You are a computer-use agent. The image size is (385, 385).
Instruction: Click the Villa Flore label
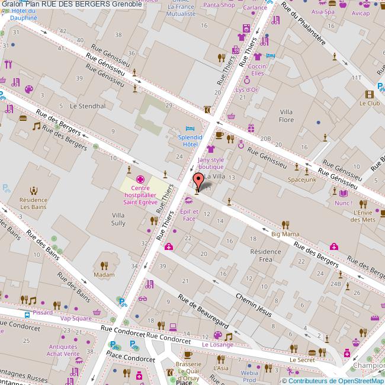tap(287, 115)
